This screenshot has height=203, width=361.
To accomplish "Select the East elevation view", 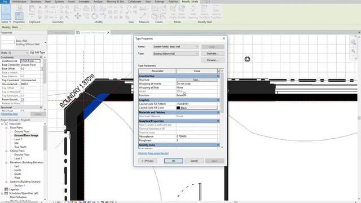I will click(16, 166).
